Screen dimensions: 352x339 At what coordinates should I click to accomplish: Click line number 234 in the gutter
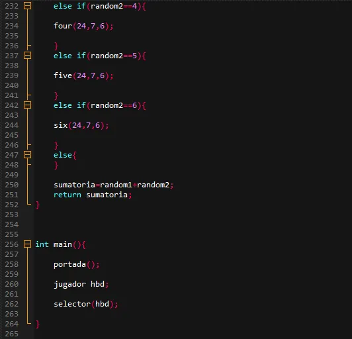[12, 26]
